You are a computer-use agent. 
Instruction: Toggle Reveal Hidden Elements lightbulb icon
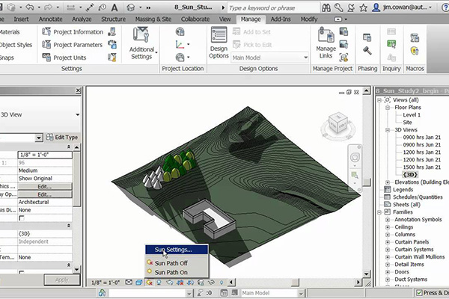point(222,283)
